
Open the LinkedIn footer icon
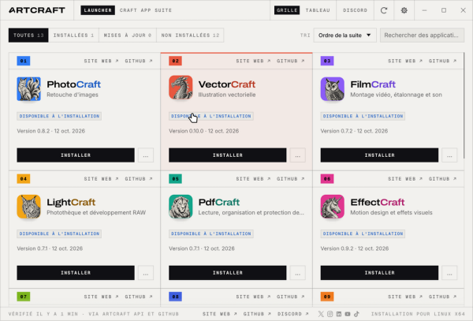339,314
